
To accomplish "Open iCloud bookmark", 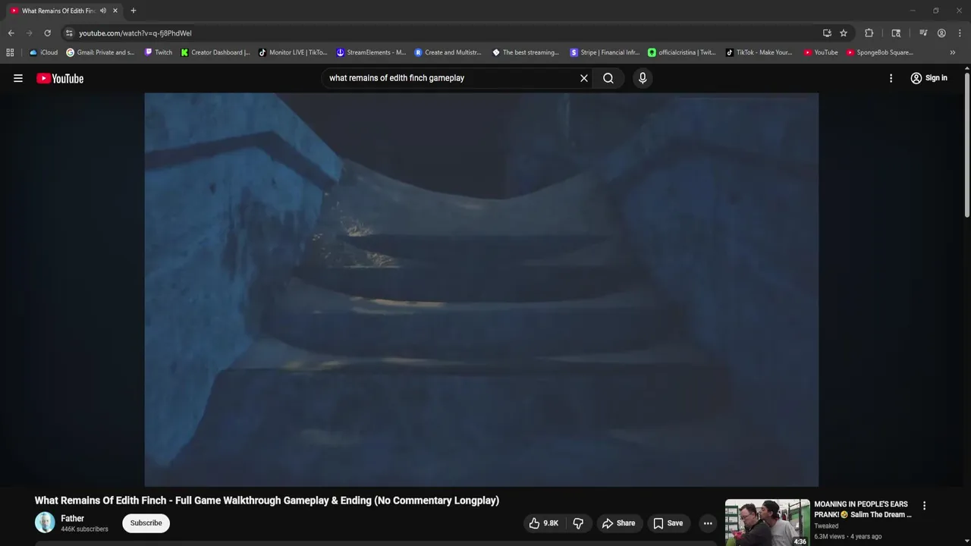I will click(44, 52).
